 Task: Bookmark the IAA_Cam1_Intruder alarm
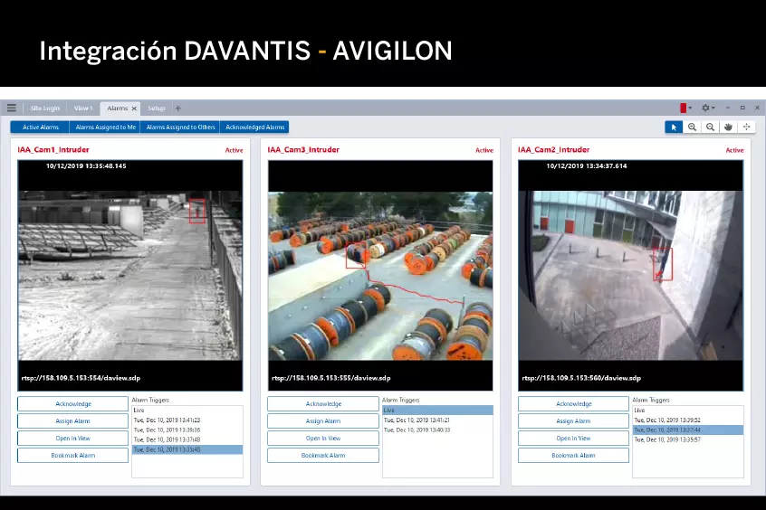click(72, 456)
